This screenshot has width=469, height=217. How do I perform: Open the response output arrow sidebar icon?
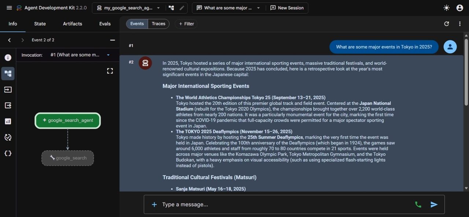(x=8, y=106)
